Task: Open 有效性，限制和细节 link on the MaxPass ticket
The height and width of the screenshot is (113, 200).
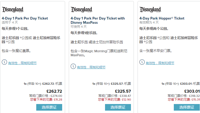Action: coord(91,67)
